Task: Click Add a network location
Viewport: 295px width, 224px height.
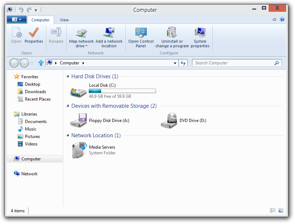Action: [x=109, y=37]
